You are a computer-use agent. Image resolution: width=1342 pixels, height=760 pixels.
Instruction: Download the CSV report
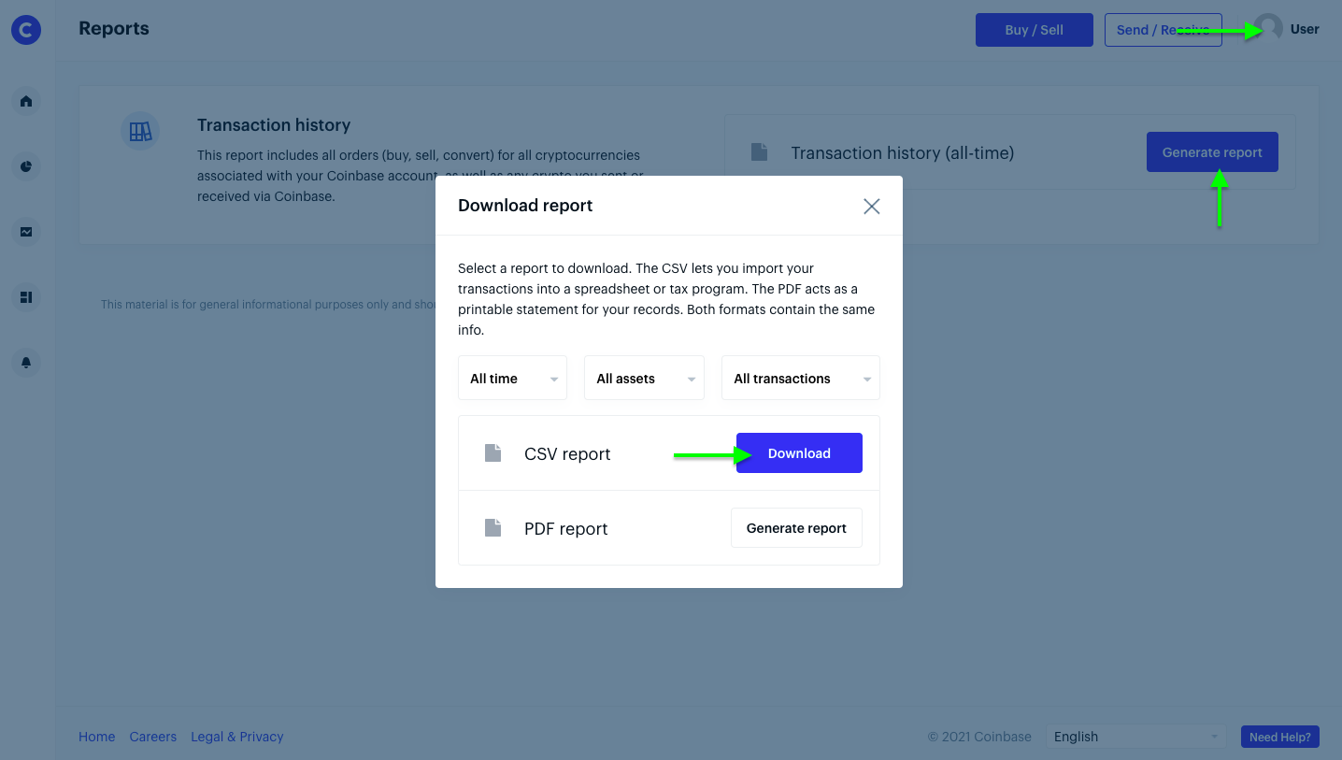pyautogui.click(x=799, y=453)
